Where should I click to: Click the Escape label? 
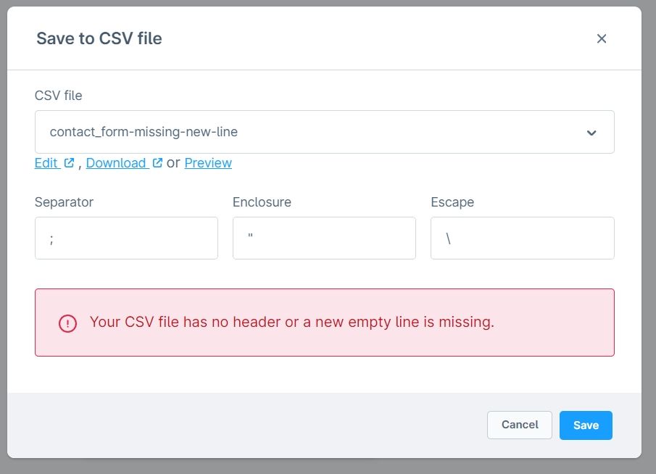(452, 202)
